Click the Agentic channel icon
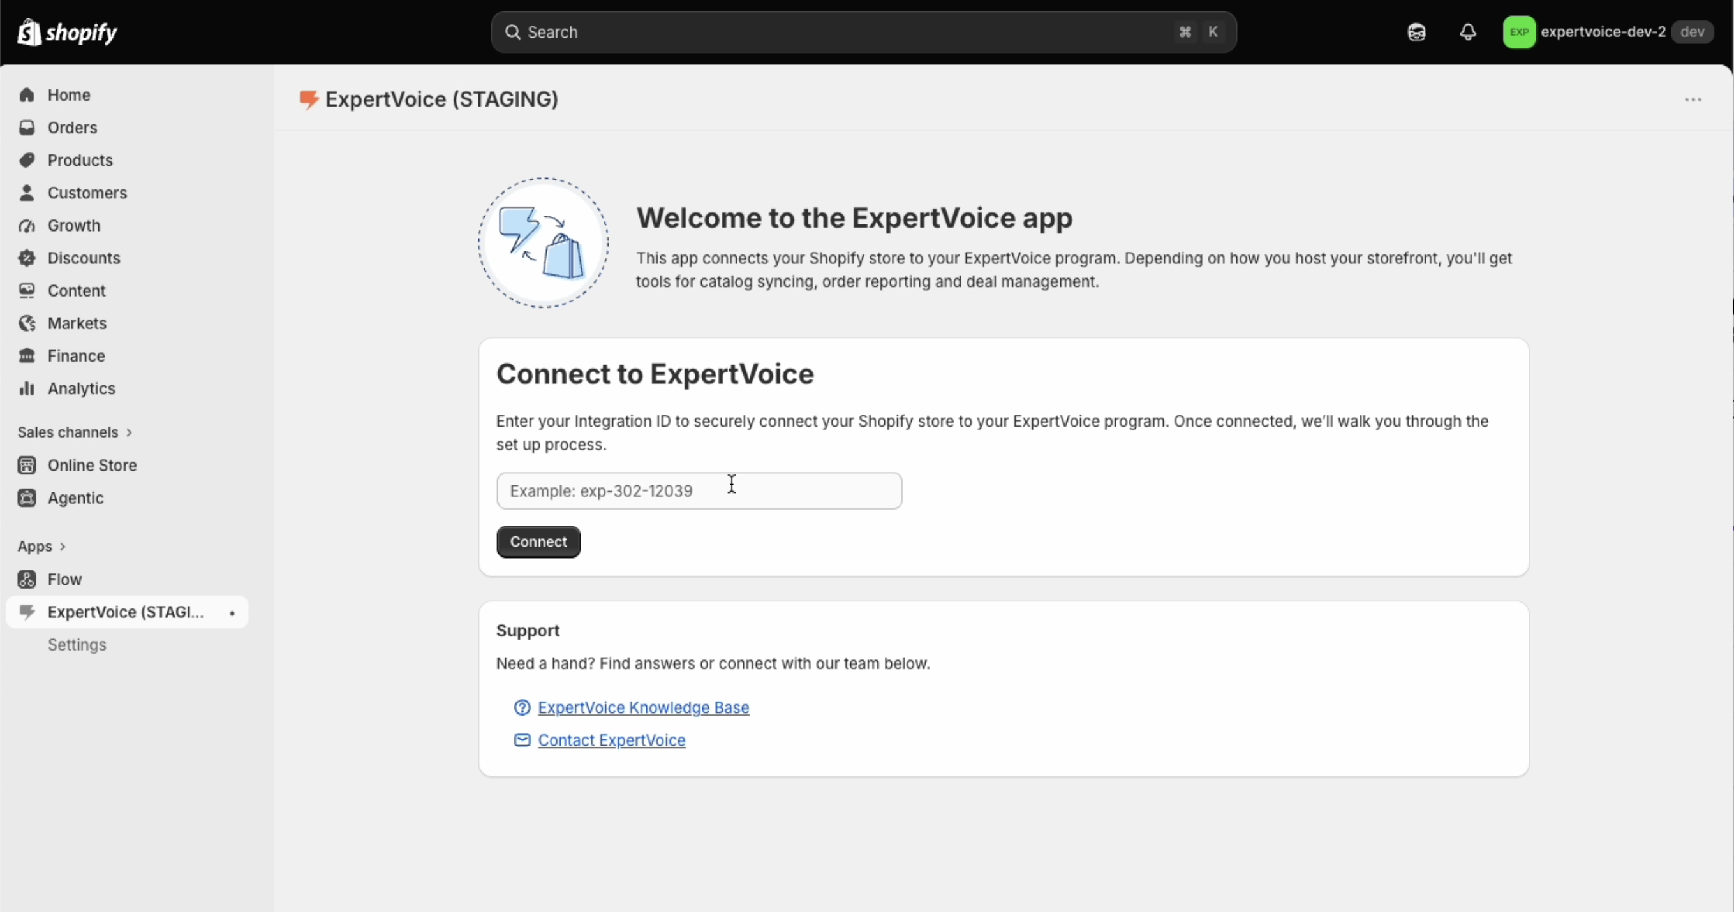 click(x=27, y=498)
